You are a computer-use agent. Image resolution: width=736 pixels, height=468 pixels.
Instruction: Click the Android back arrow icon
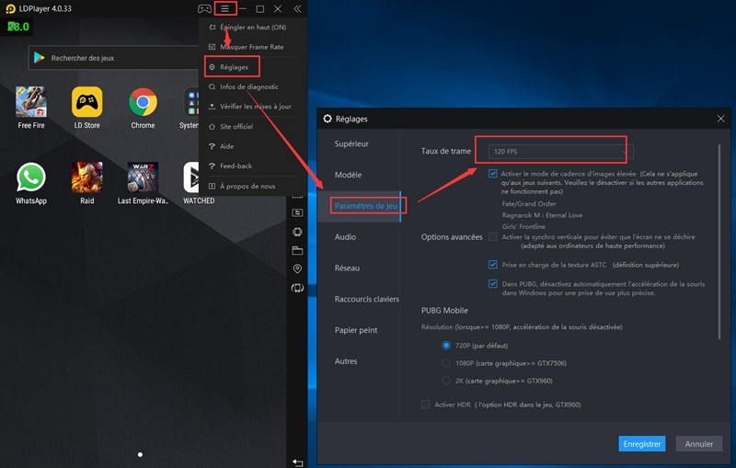(x=297, y=462)
